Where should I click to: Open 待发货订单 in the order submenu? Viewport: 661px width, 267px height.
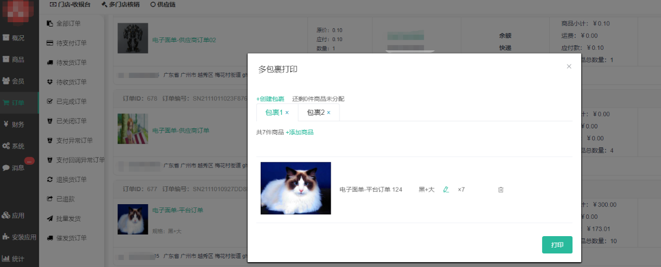pos(71,62)
